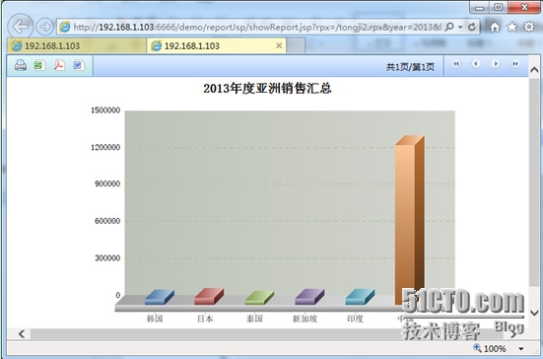Viewport: 543px width, 359px height.
Task: Minimize the browser window
Action: pyautogui.click(x=479, y=7)
